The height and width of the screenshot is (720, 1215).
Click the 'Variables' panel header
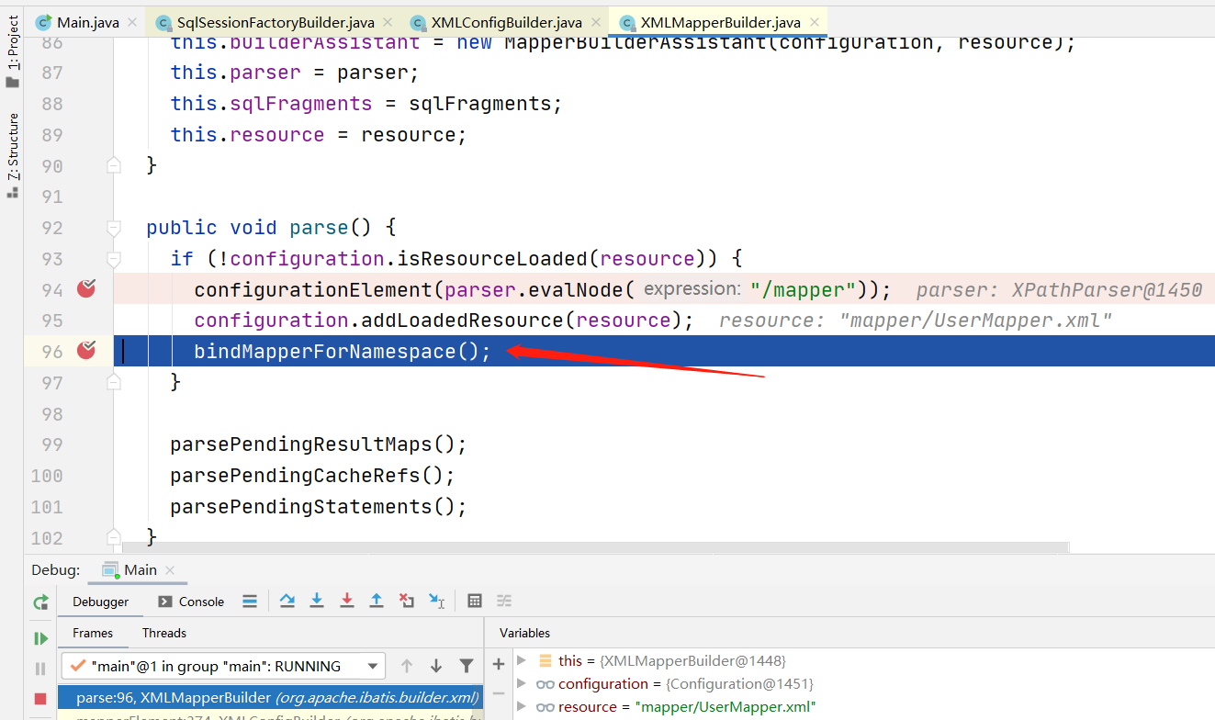(x=524, y=633)
